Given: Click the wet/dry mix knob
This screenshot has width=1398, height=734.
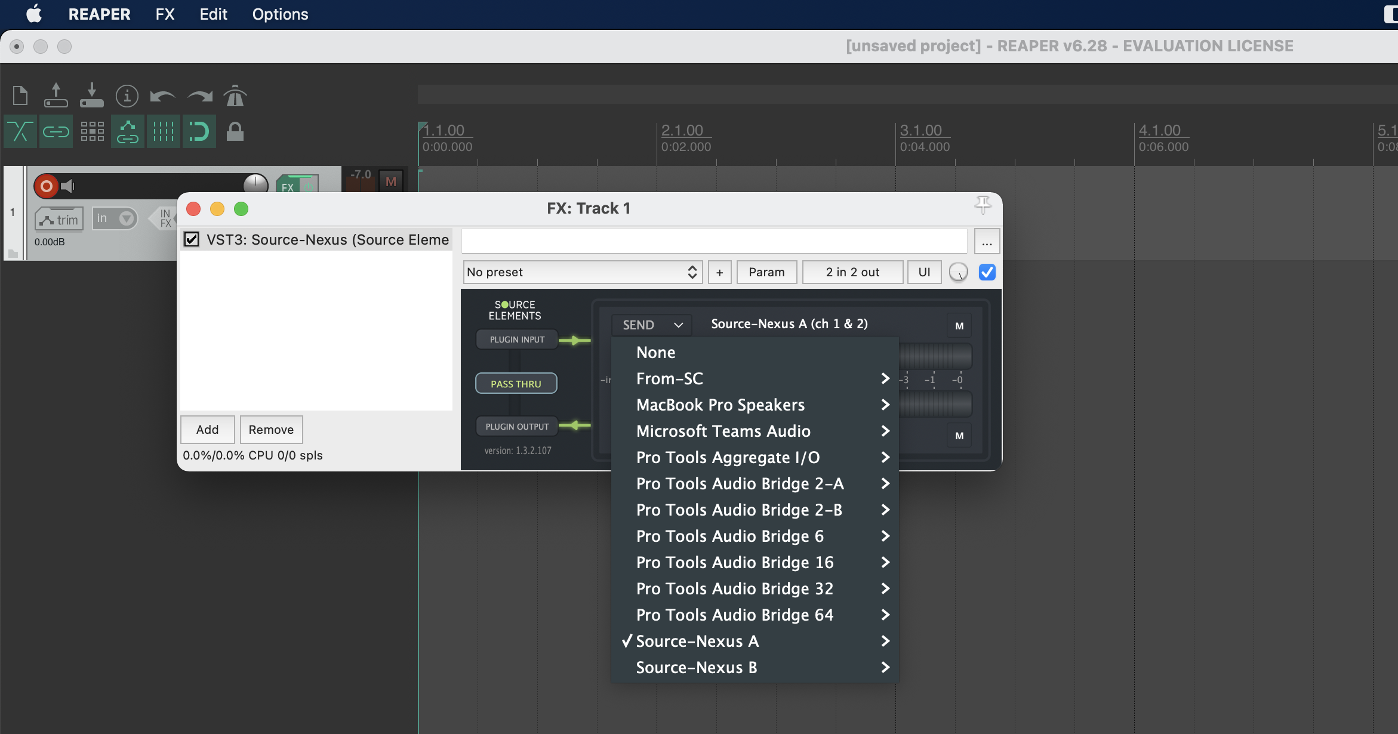Looking at the screenshot, I should click(x=958, y=272).
